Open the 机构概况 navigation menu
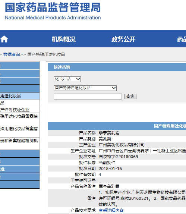The height and width of the screenshot is (214, 186). (x=64, y=39)
